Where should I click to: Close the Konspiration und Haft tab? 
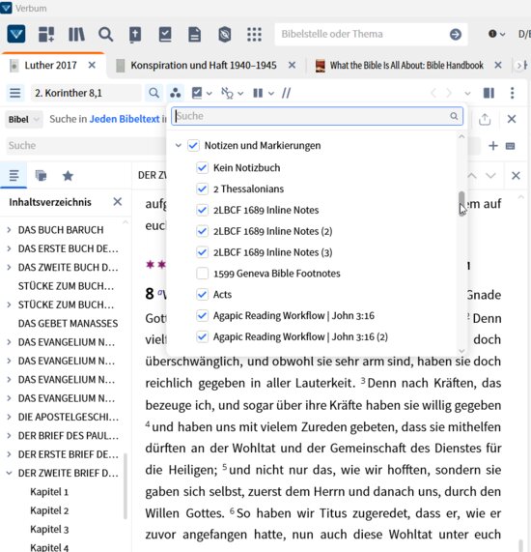(x=292, y=65)
